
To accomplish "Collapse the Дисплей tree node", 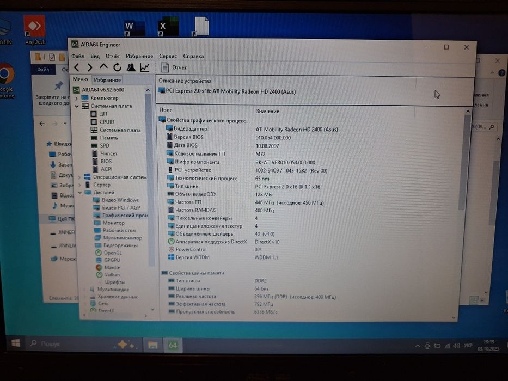I will click(x=79, y=193).
